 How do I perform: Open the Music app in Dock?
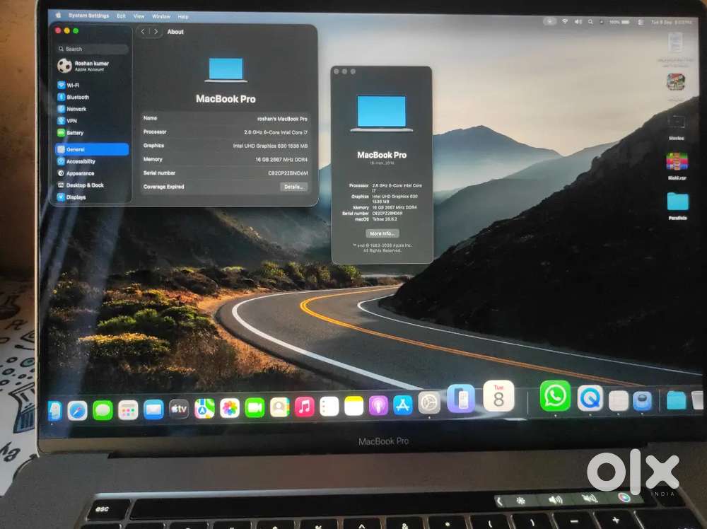click(x=304, y=407)
